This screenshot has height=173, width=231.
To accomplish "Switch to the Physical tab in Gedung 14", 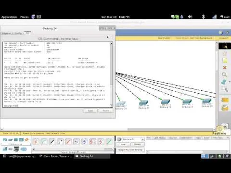I will [x=7, y=33].
